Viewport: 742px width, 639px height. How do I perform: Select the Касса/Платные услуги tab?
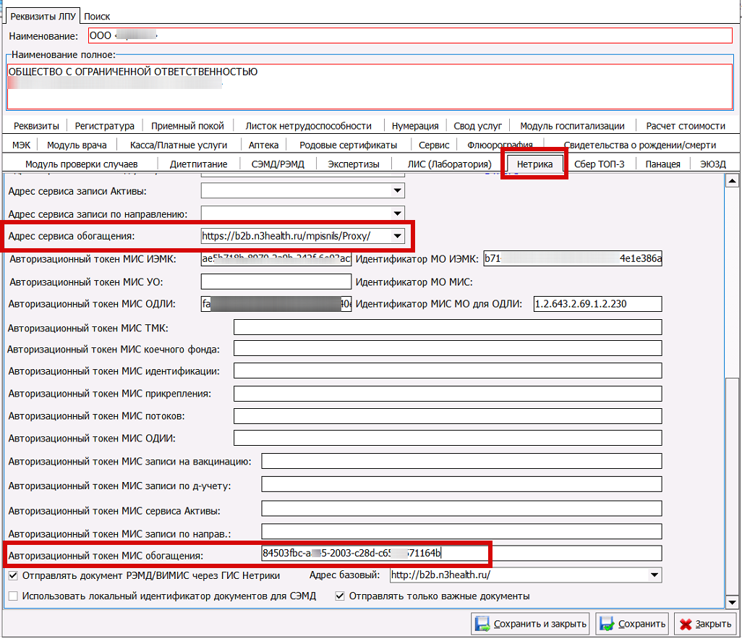[179, 145]
